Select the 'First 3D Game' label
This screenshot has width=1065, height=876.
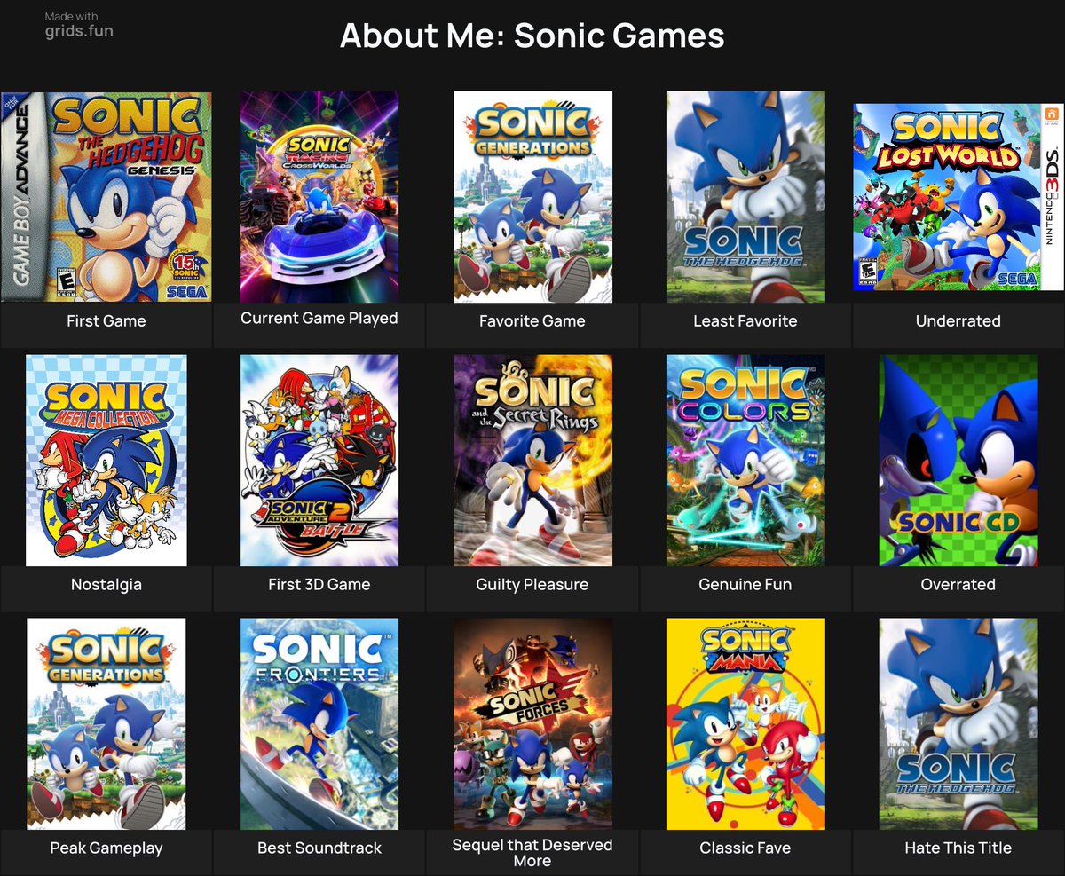point(319,585)
